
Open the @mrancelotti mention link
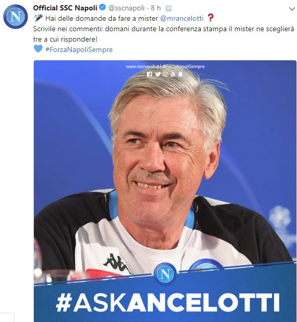182,18
